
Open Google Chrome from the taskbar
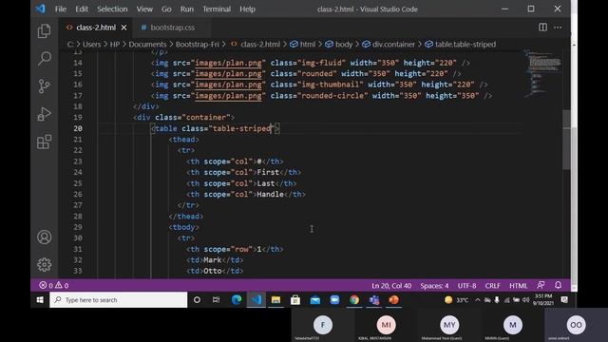(354, 300)
